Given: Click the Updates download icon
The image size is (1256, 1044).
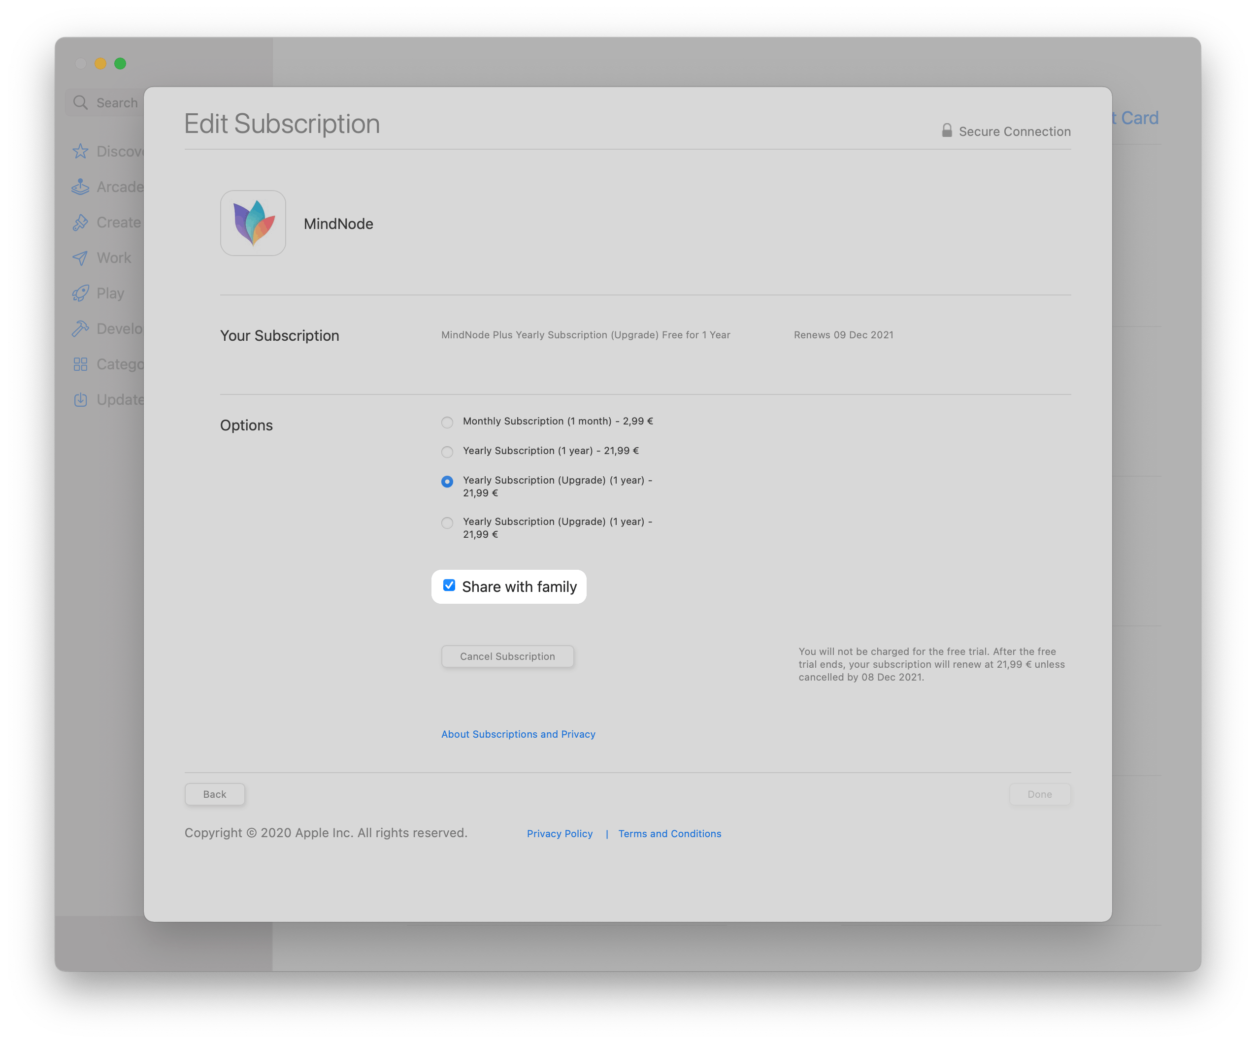Looking at the screenshot, I should click(x=80, y=399).
